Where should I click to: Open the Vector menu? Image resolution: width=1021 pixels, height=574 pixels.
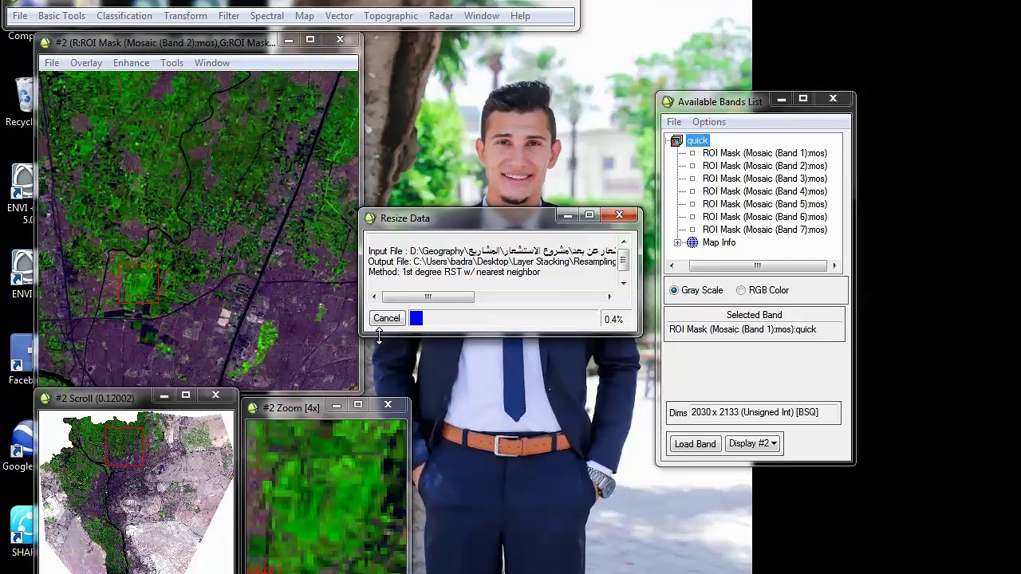click(x=339, y=16)
